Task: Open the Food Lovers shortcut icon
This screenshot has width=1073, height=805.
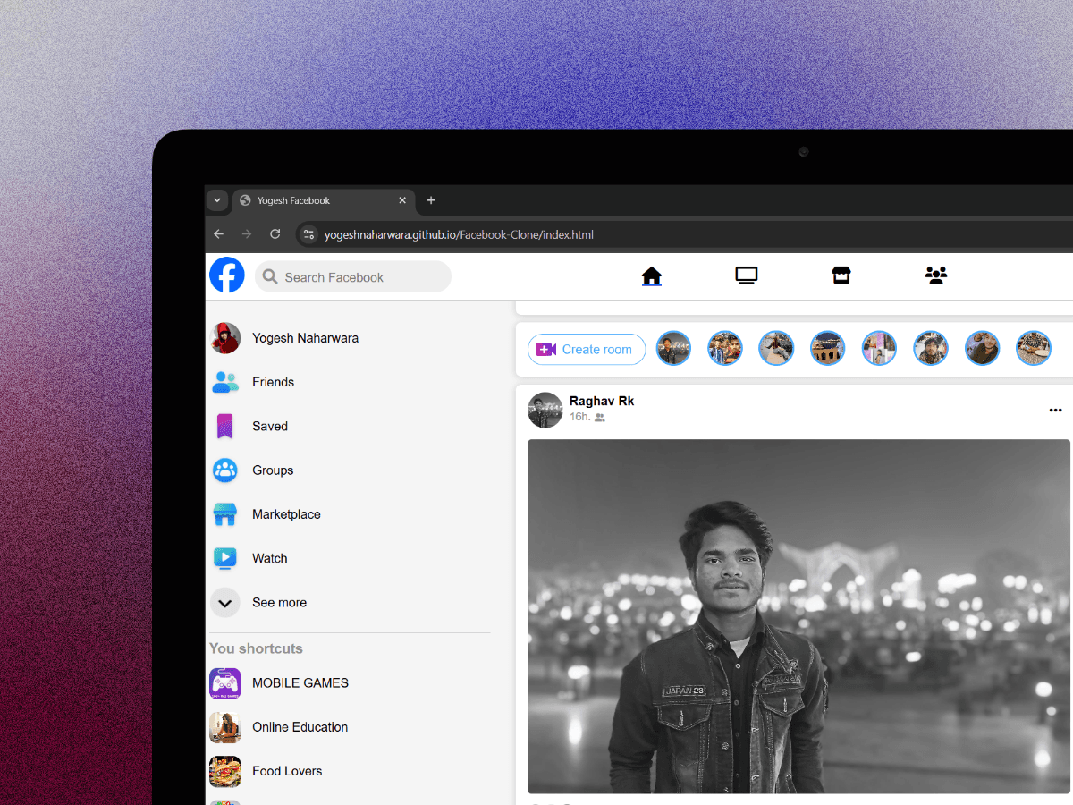Action: pyautogui.click(x=225, y=771)
